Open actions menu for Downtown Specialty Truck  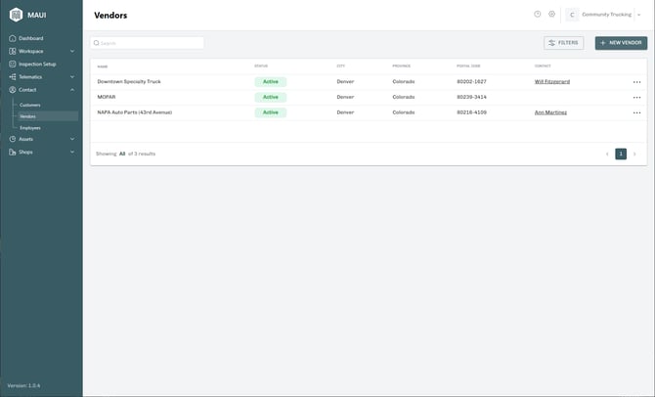636,82
